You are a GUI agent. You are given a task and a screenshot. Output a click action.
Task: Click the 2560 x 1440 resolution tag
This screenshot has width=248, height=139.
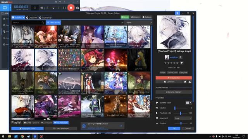172,73
